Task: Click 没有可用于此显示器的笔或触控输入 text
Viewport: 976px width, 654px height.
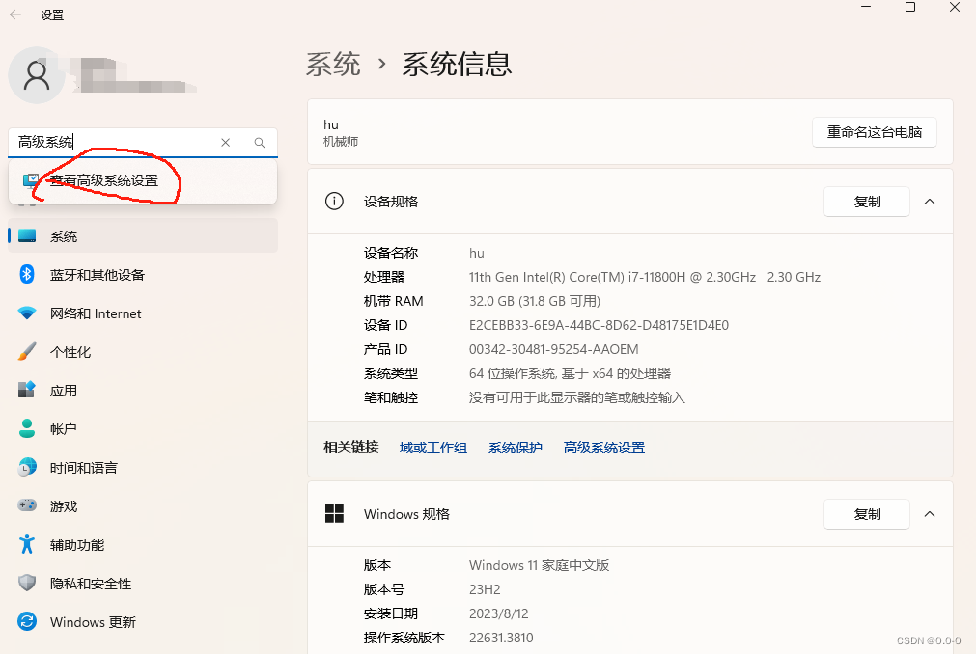Action: pyautogui.click(x=576, y=397)
